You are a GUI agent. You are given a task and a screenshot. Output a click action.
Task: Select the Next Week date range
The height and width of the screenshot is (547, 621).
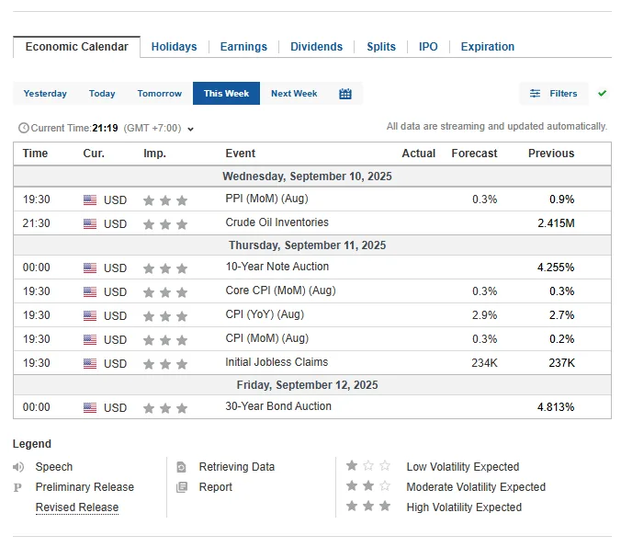(x=294, y=94)
